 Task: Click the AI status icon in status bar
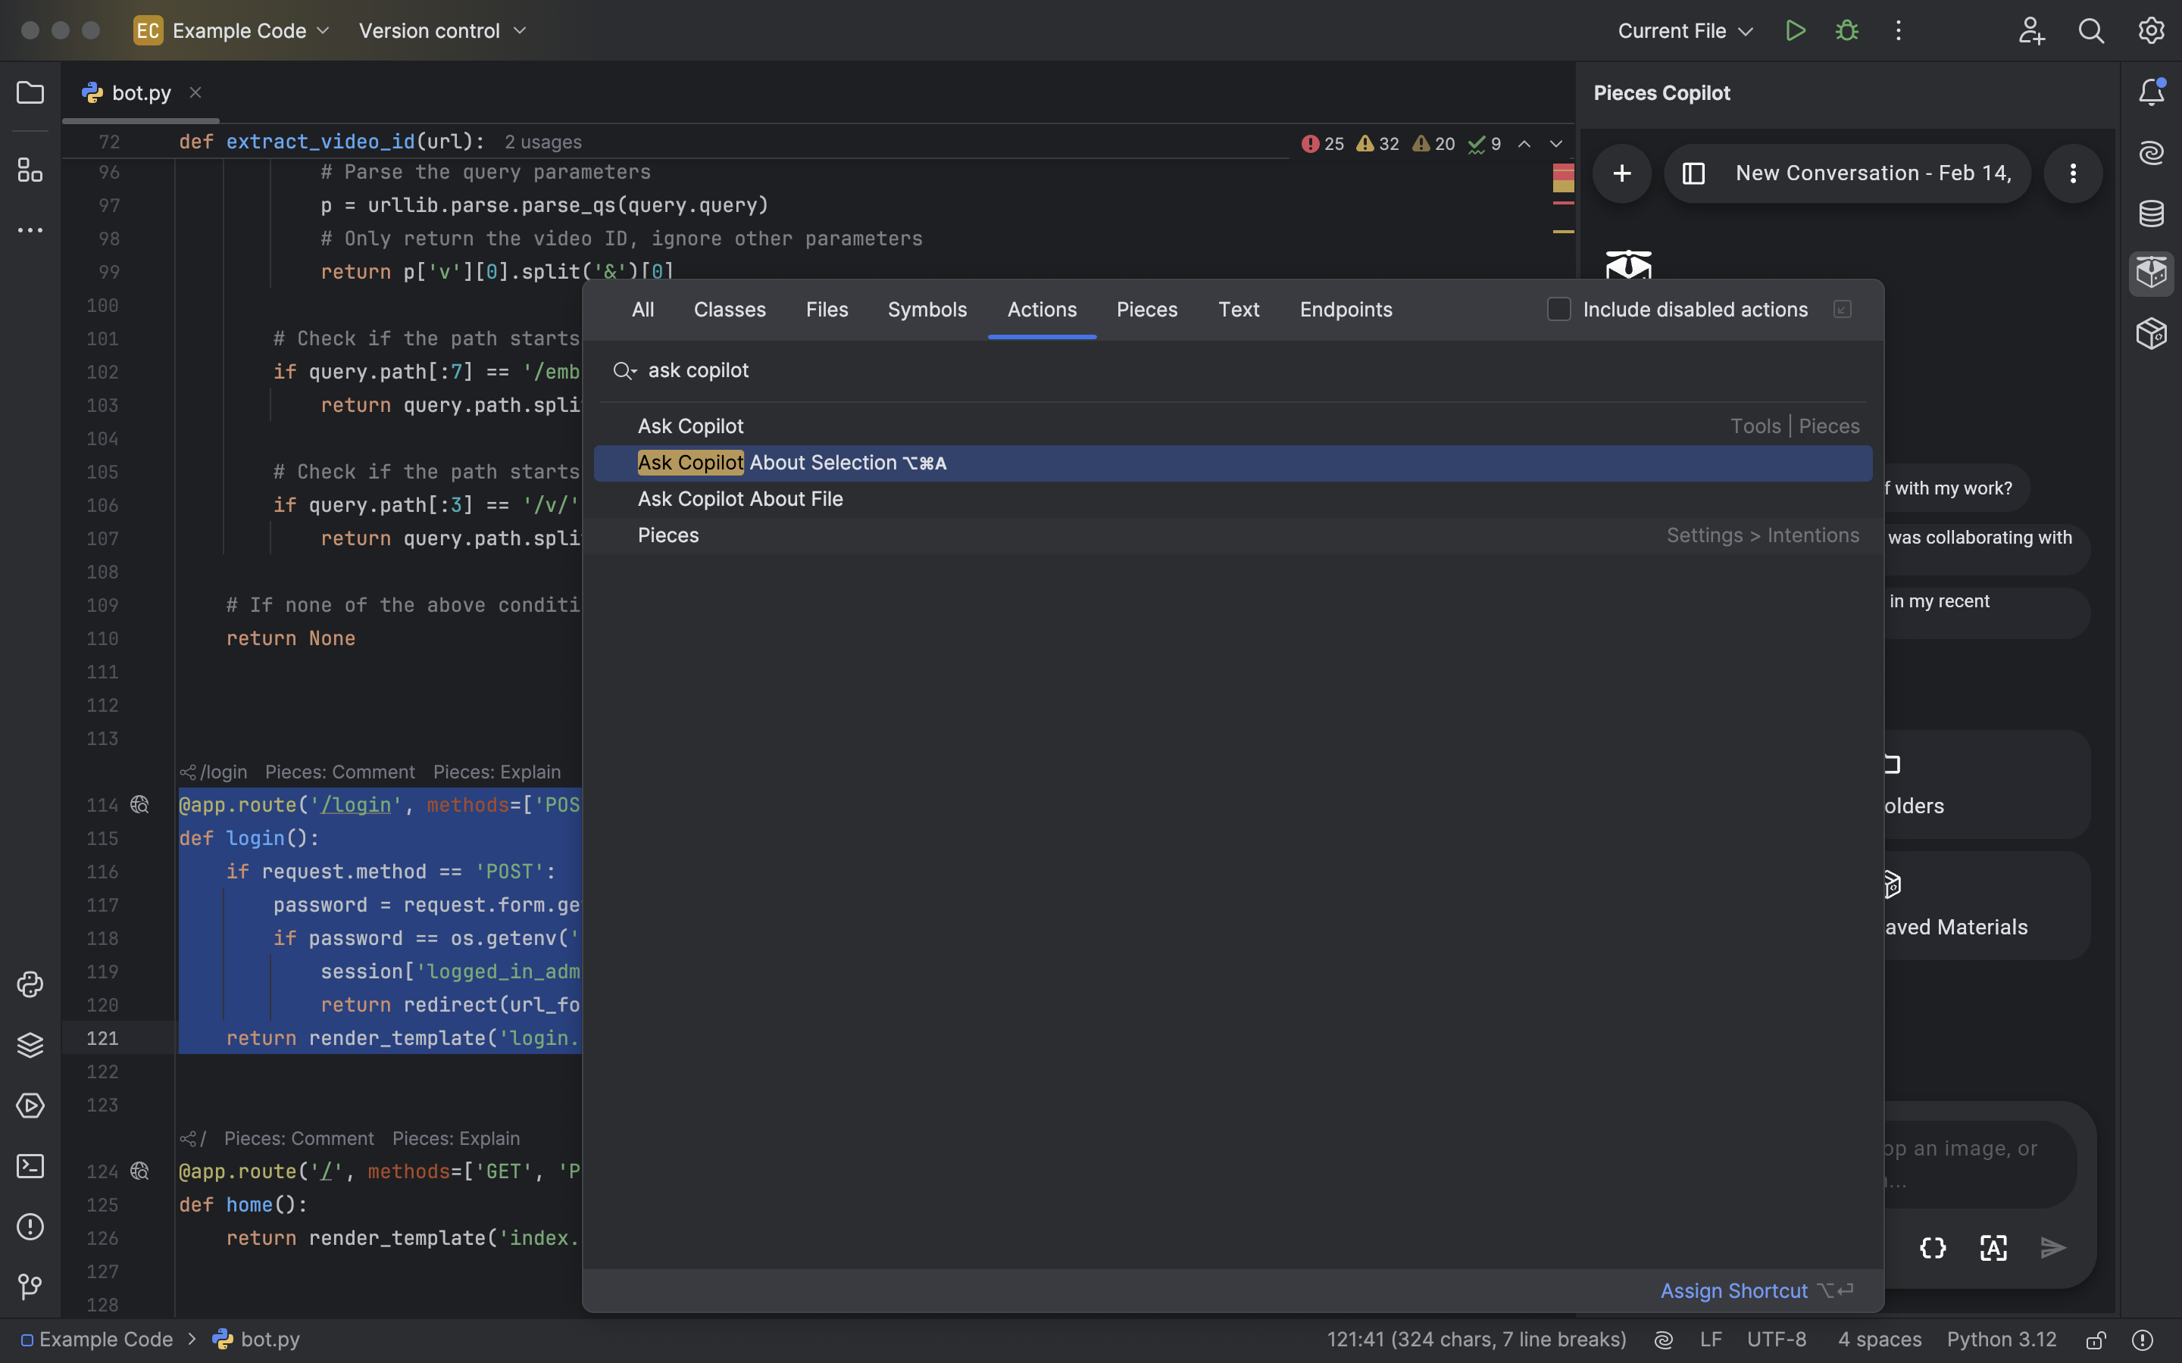(1664, 1340)
